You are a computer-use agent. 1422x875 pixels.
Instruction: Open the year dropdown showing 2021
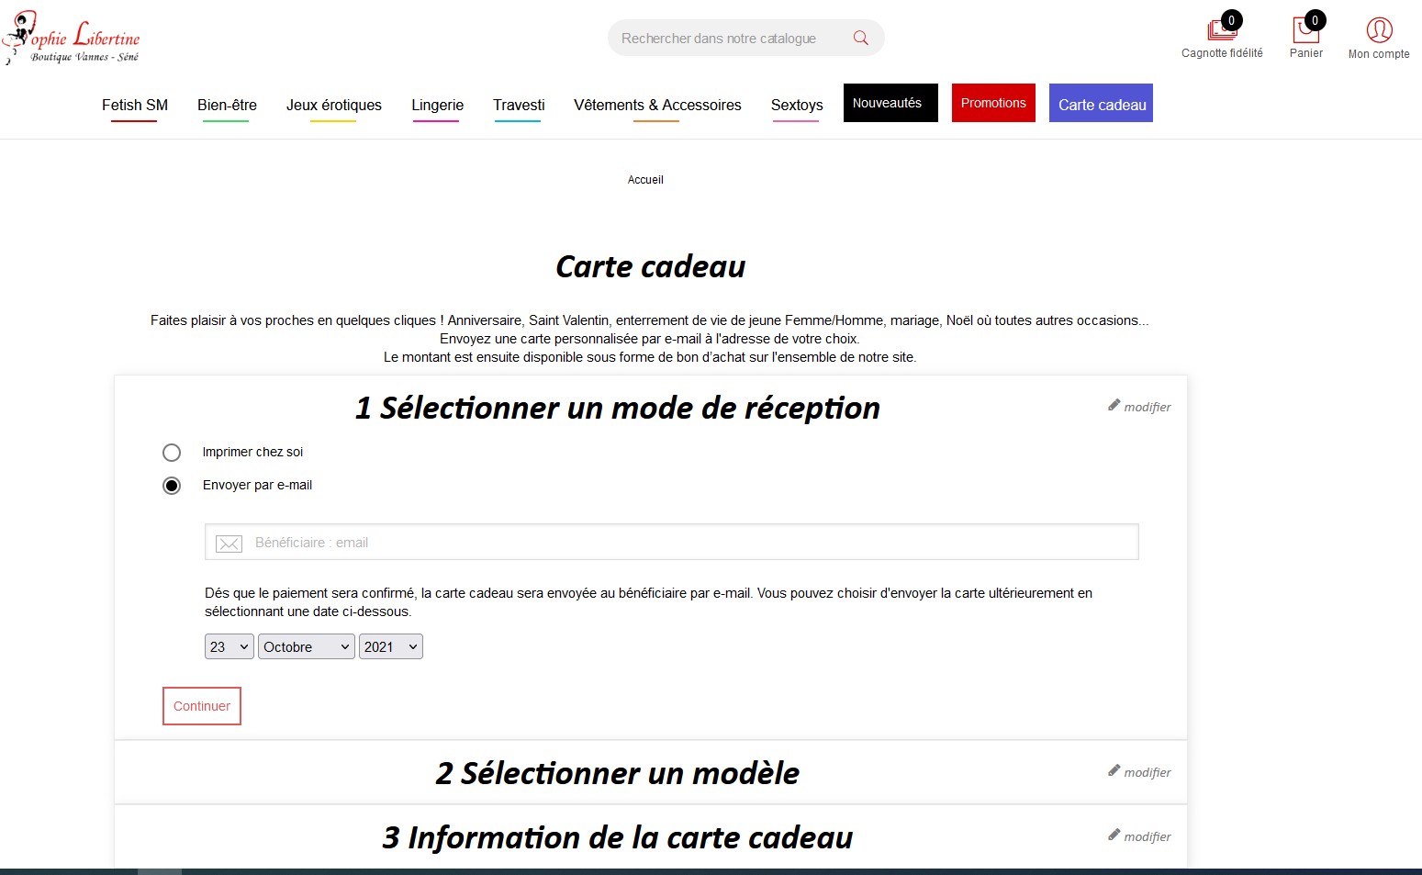click(x=390, y=647)
